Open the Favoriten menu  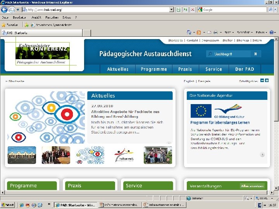pyautogui.click(x=52, y=17)
